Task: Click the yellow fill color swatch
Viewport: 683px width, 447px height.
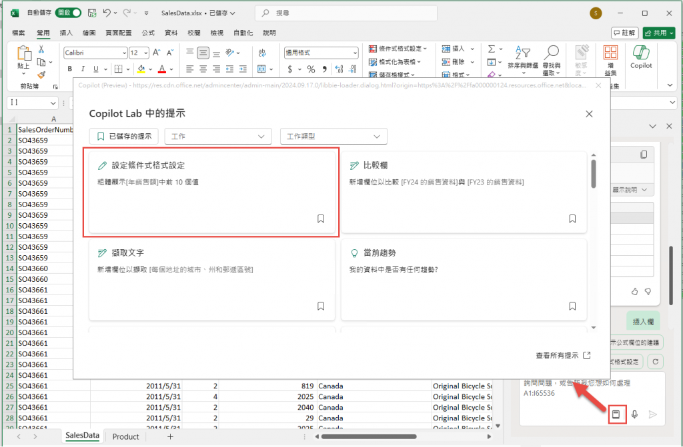Action: [x=141, y=69]
